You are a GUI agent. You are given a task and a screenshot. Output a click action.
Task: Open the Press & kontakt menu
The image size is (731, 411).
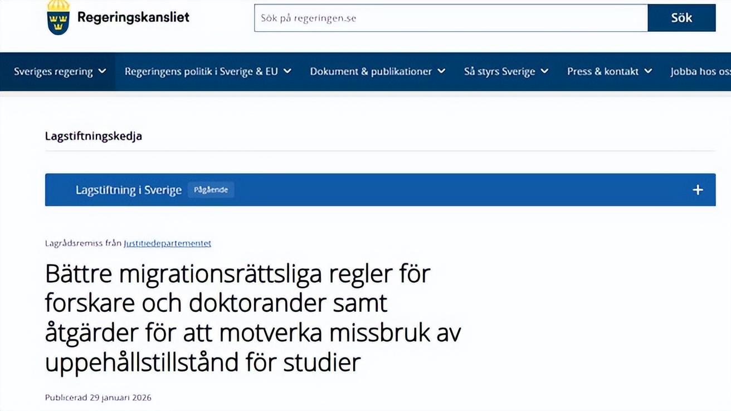[603, 71]
